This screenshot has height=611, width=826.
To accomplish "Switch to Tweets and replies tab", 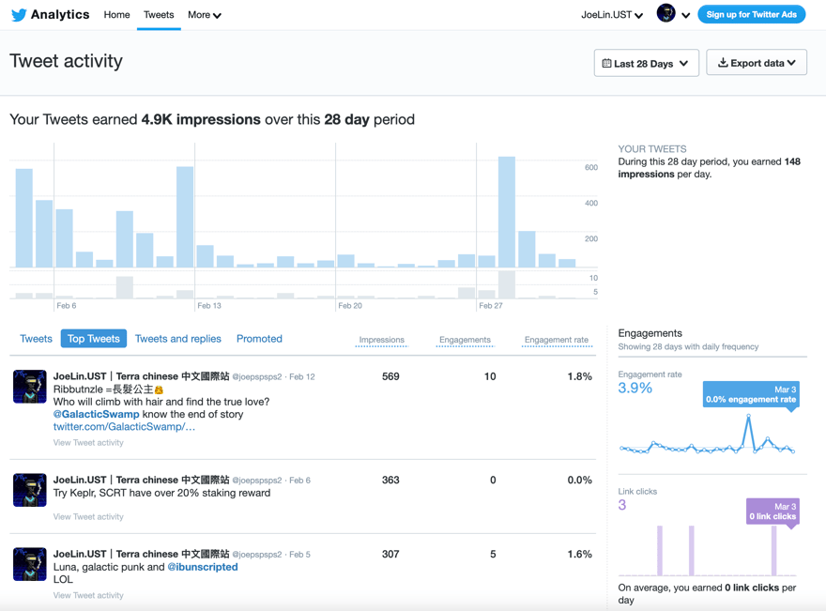I will (x=178, y=339).
